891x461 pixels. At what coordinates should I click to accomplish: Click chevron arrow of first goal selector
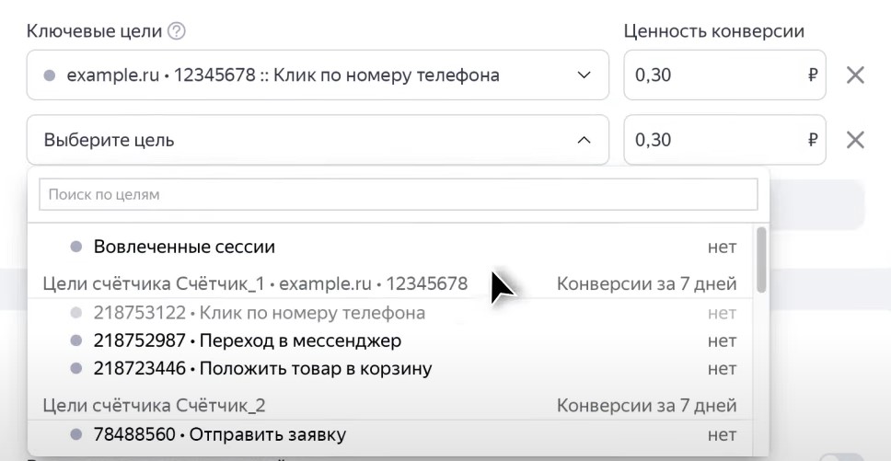(x=584, y=75)
